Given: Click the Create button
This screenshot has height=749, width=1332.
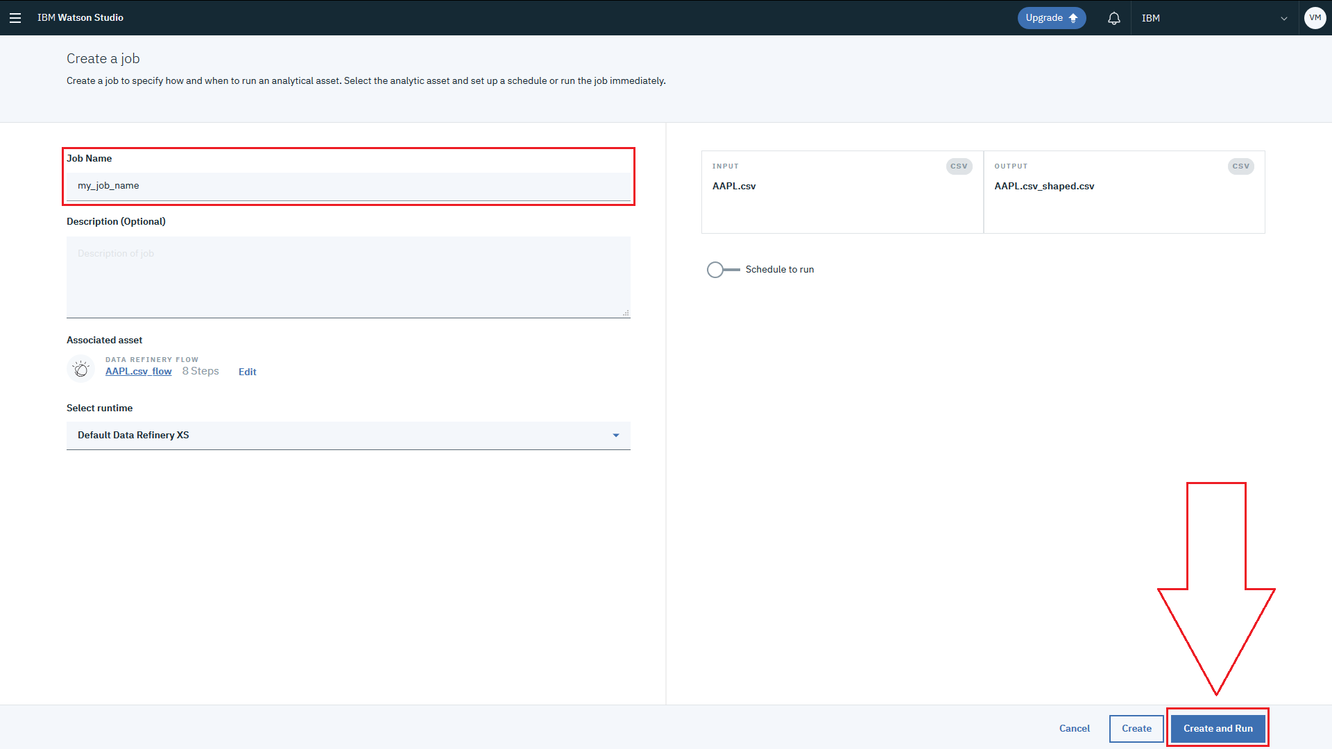Looking at the screenshot, I should tap(1136, 729).
